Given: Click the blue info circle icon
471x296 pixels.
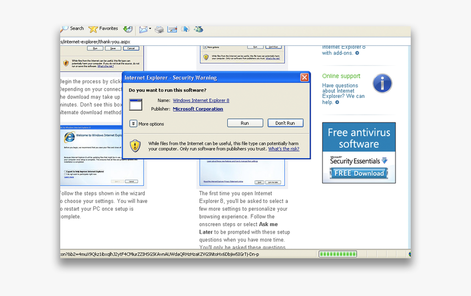Looking at the screenshot, I should (382, 84).
